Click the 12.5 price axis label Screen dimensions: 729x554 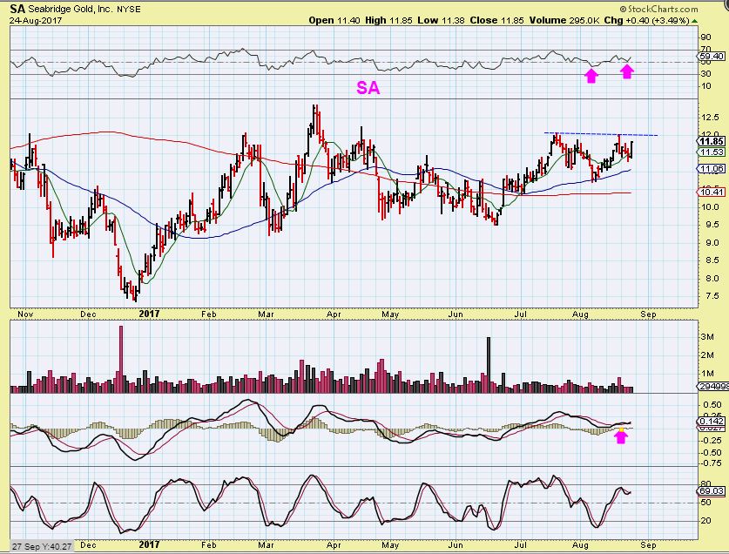coord(710,118)
